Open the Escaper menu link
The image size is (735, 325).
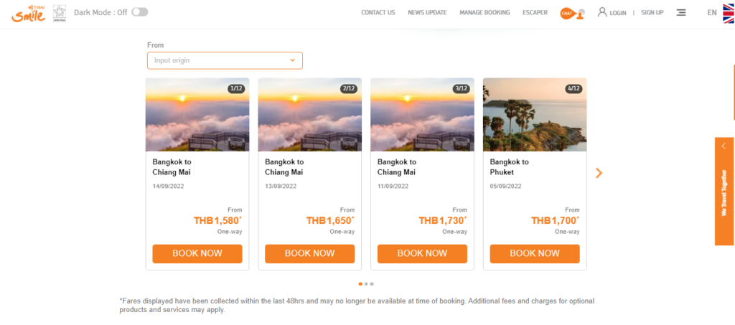535,12
